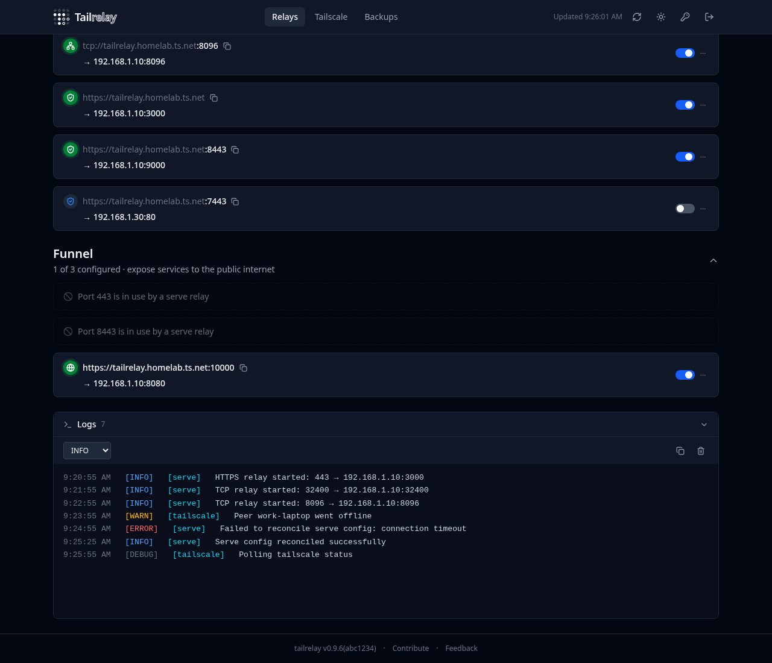This screenshot has width=772, height=663.
Task: Click the Logs terminal icon
Action: (x=68, y=424)
